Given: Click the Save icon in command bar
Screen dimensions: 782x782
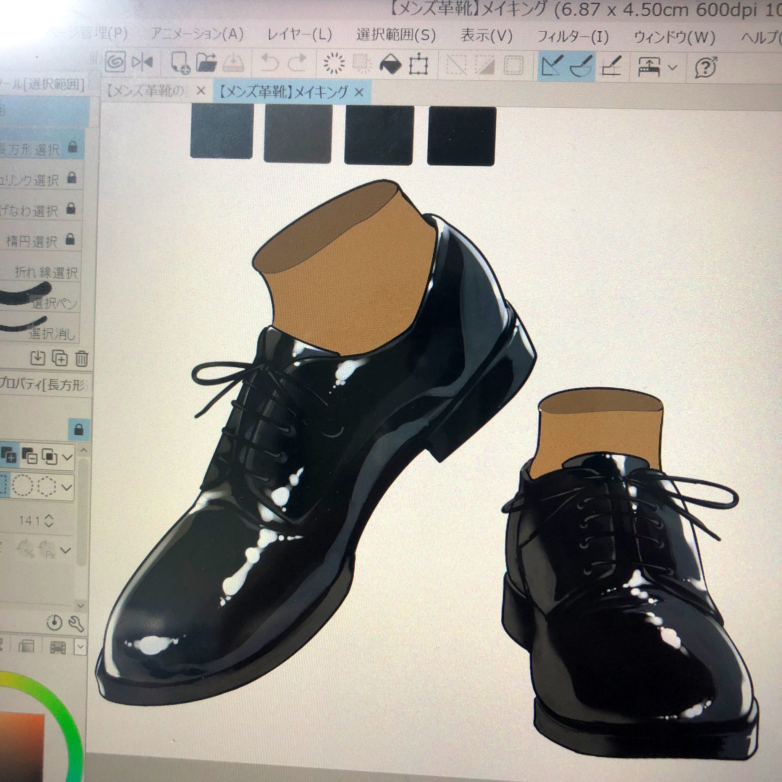Looking at the screenshot, I should click(x=233, y=63).
